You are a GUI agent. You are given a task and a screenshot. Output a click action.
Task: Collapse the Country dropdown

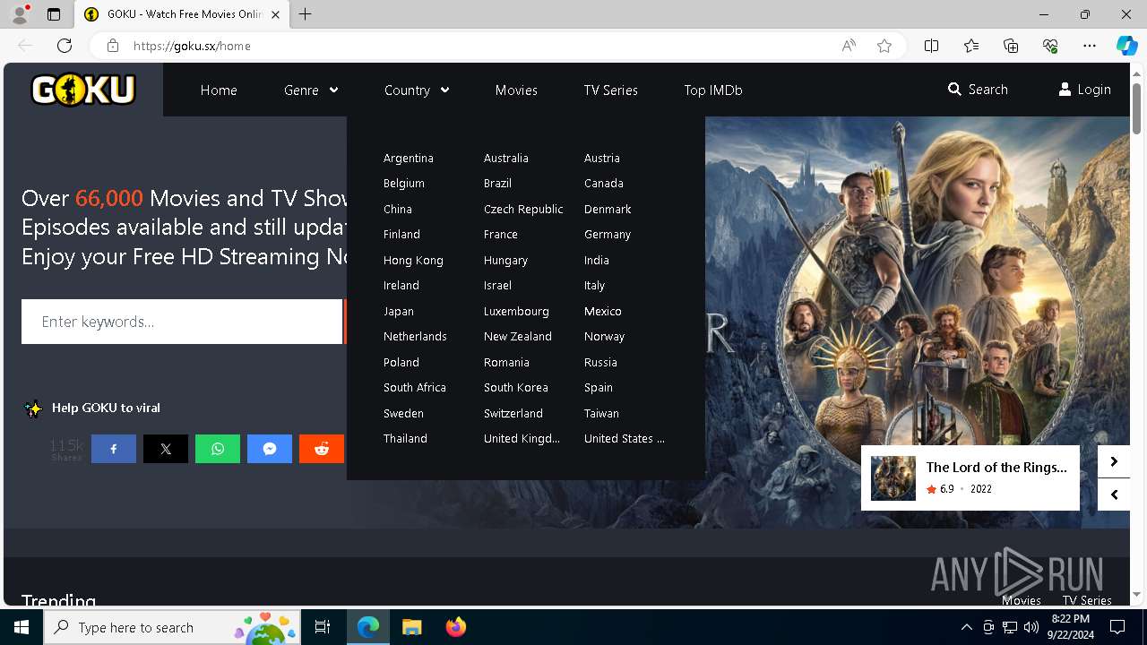click(417, 90)
